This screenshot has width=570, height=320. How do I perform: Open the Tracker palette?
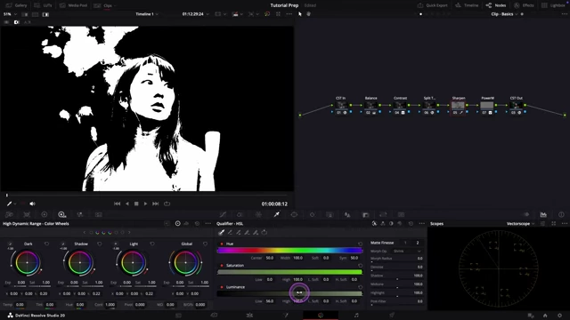312,214
